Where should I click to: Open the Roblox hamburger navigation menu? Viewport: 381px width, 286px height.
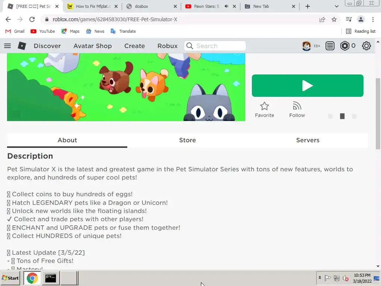tap(7, 46)
